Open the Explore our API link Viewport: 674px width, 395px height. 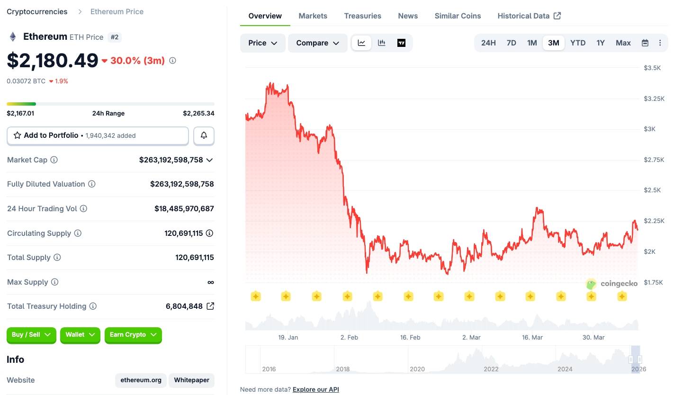point(315,390)
